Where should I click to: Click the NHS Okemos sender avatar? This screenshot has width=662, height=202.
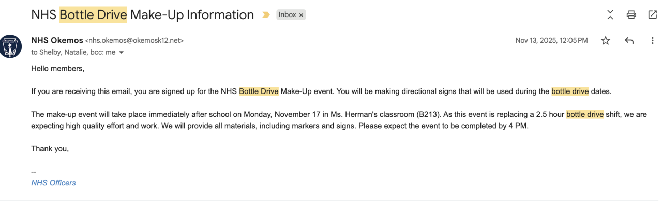coord(11,46)
